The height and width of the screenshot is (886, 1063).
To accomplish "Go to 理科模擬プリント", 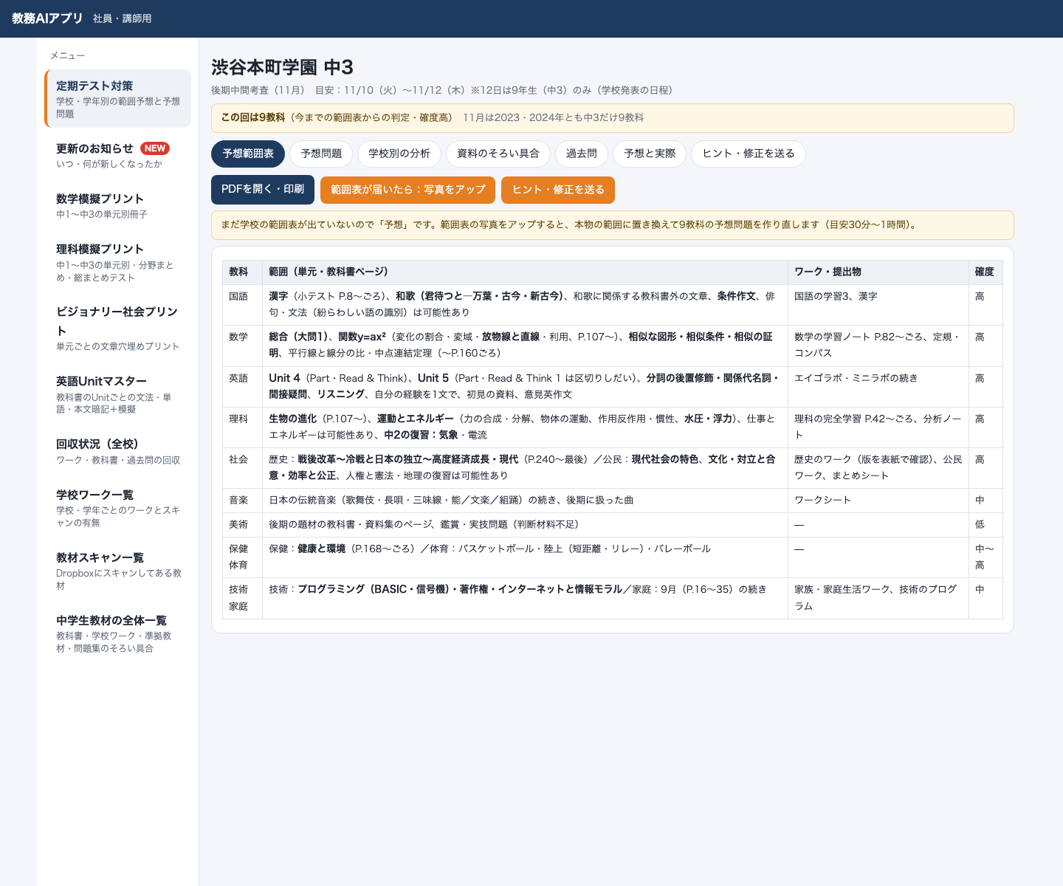I will coord(118,262).
